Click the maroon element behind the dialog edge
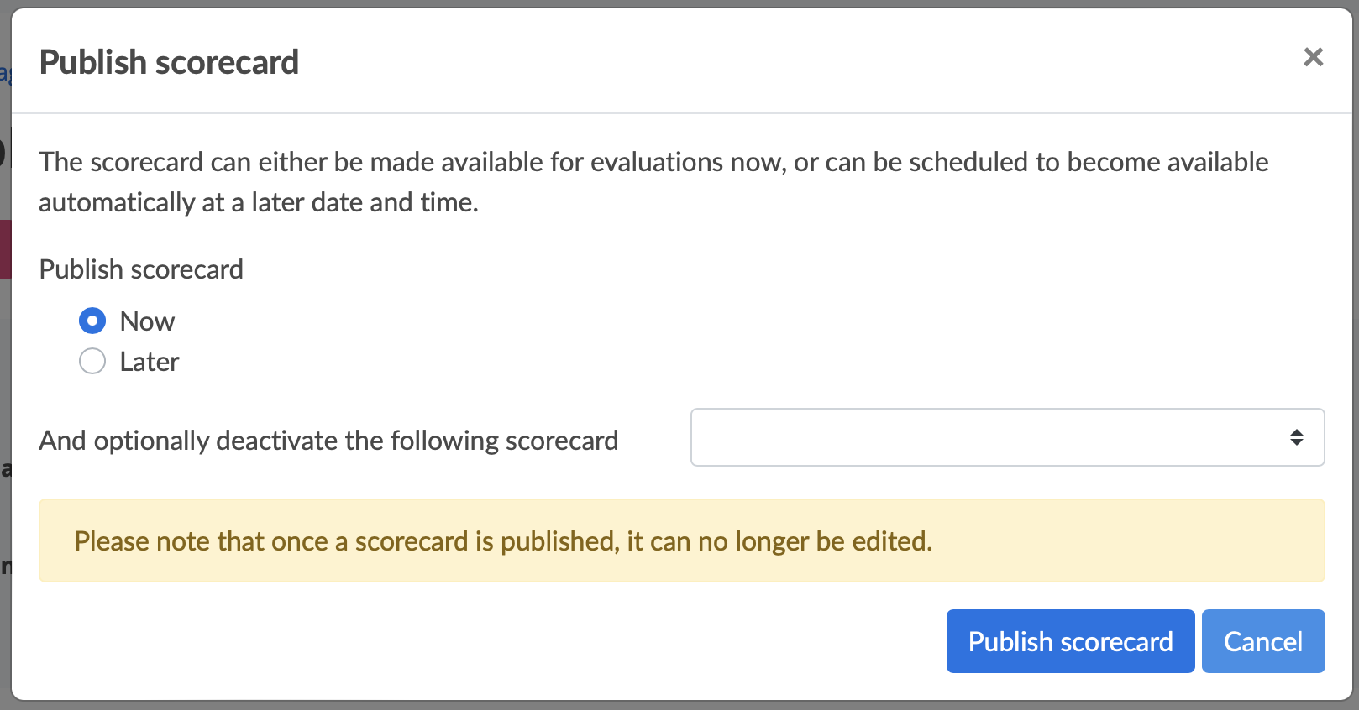Viewport: 1359px width, 710px height. 5,248
